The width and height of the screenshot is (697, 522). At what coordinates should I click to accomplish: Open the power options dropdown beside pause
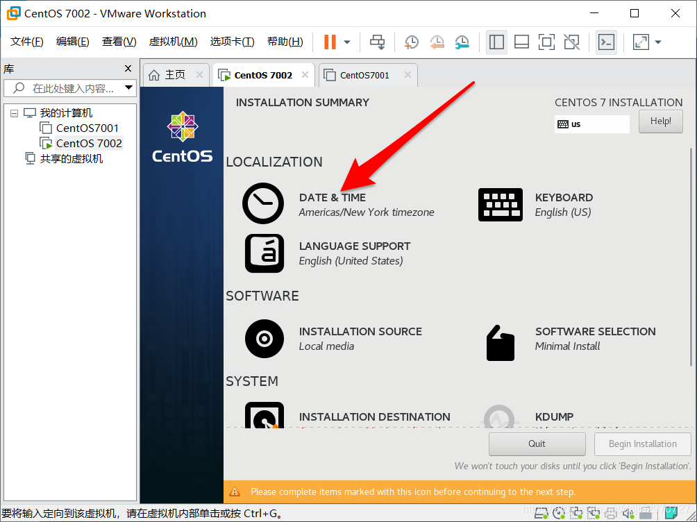(347, 42)
